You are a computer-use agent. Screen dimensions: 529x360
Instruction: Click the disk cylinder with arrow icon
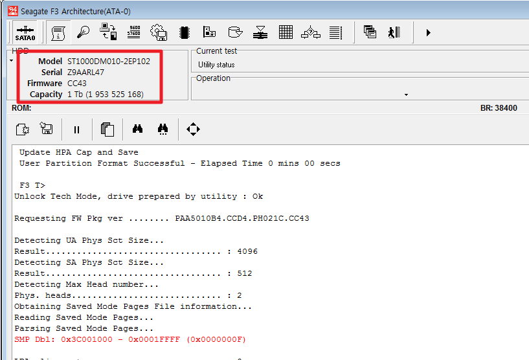point(235,32)
